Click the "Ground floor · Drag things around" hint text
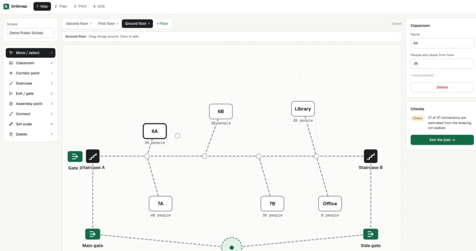 pyautogui.click(x=102, y=37)
